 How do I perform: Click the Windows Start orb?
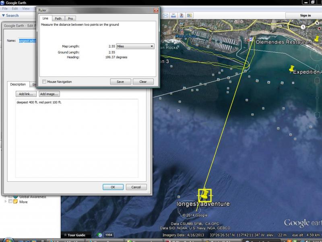point(8,240)
